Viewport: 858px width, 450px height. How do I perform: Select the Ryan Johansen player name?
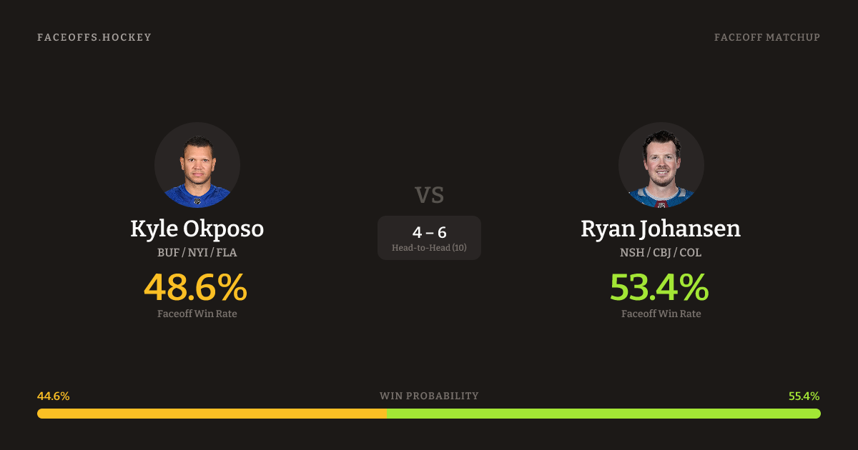661,229
